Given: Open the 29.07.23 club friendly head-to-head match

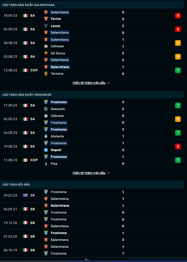Looking at the screenshot, I should [x=89, y=195].
